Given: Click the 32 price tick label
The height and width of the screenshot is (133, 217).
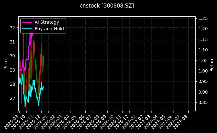Looking at the screenshot, I should coord(12,28).
